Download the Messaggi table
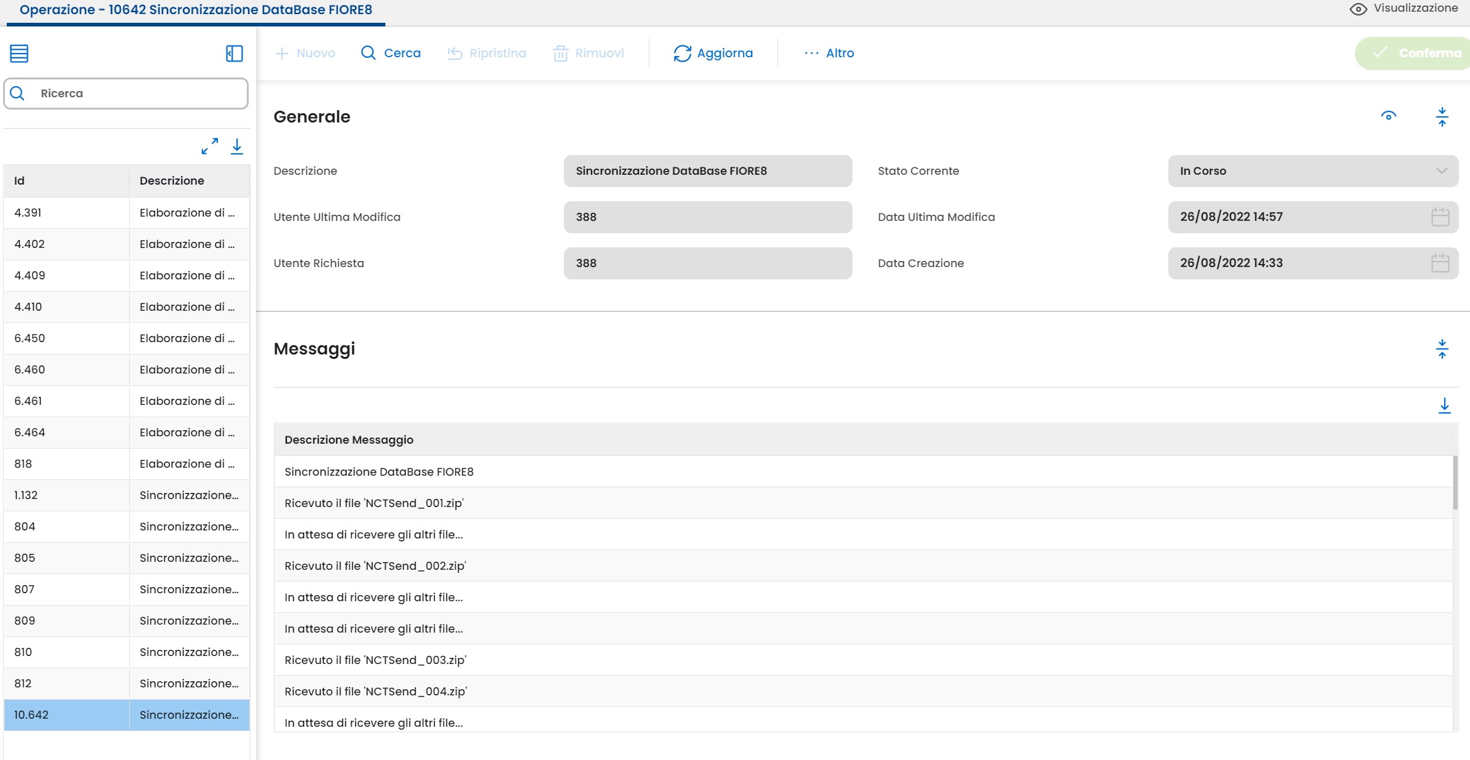 (x=1444, y=406)
